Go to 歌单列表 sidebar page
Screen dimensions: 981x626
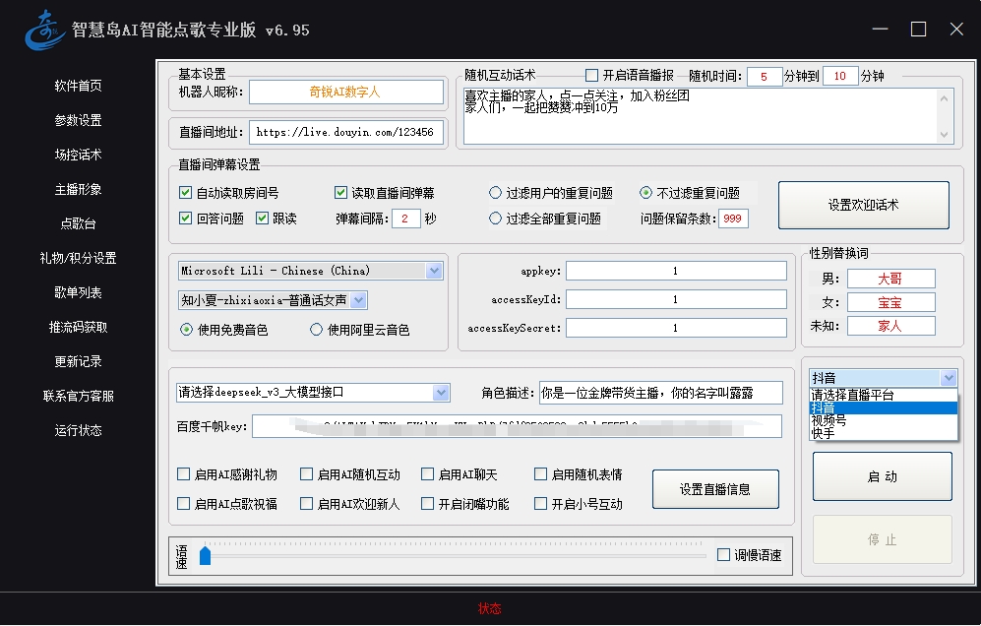tap(79, 292)
